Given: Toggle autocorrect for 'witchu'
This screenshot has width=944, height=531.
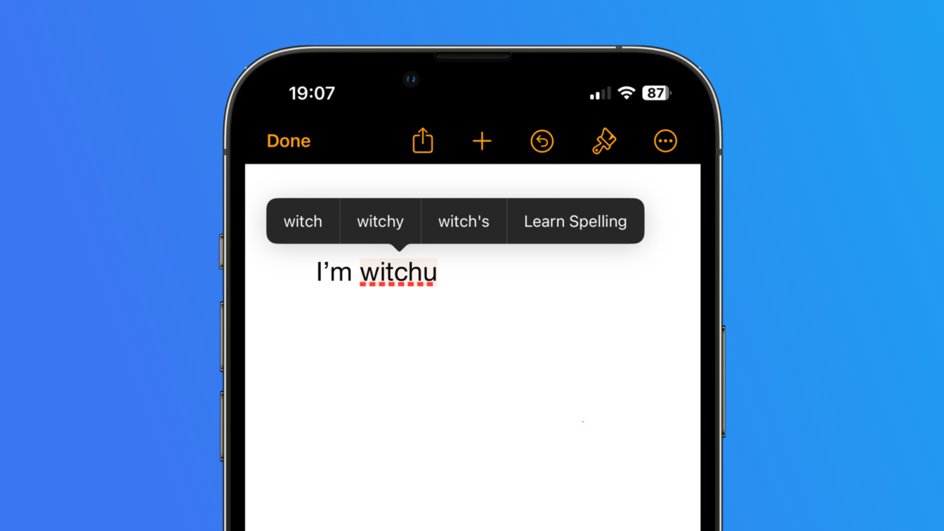Looking at the screenshot, I should 574,221.
